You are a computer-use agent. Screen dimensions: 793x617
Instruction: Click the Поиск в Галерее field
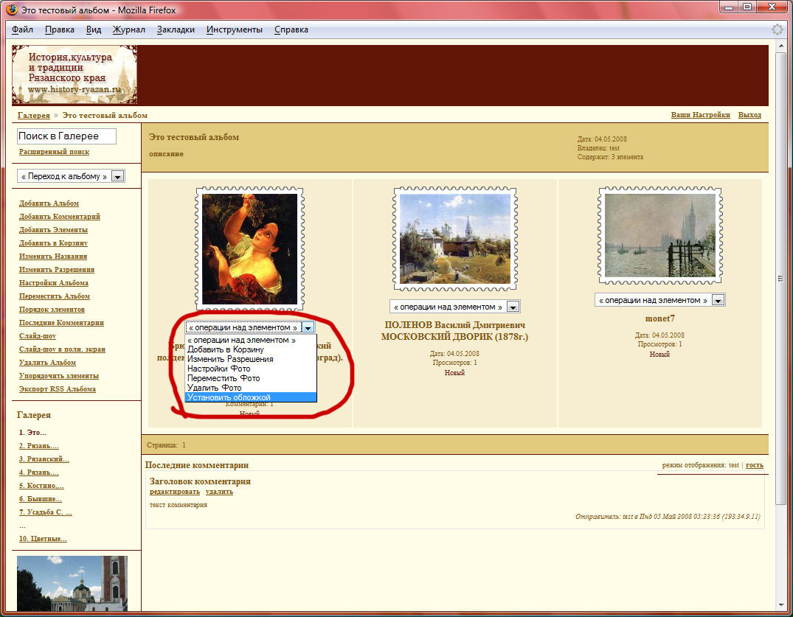tap(66, 136)
